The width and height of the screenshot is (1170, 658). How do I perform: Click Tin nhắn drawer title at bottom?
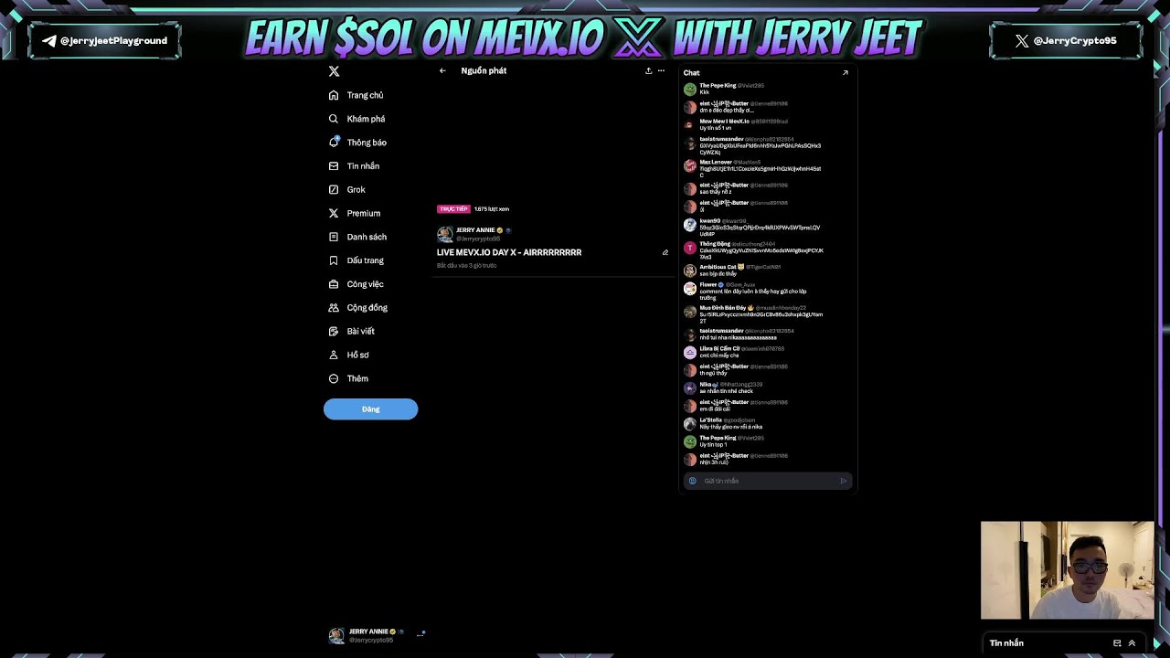click(x=1006, y=643)
